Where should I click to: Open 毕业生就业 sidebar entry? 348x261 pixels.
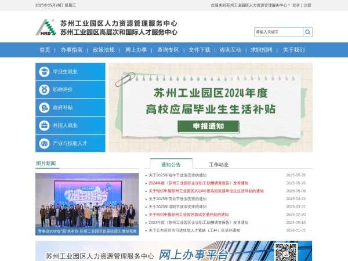pyautogui.click(x=70, y=71)
